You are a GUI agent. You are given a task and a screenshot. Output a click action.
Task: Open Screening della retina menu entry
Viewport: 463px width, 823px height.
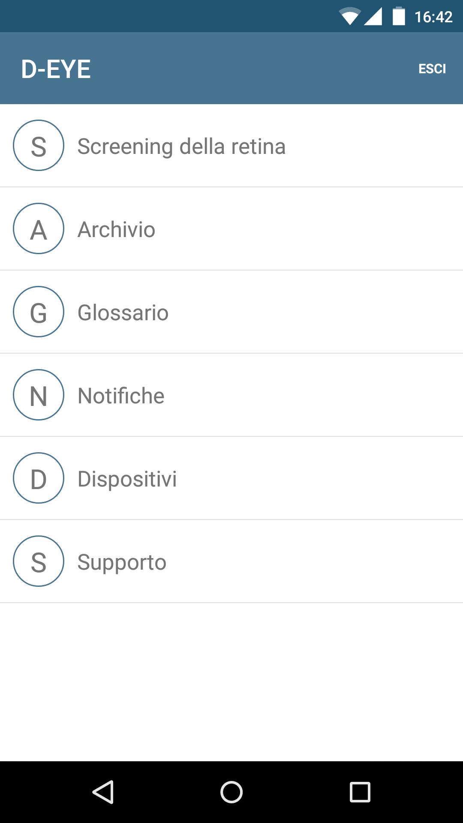(x=181, y=146)
